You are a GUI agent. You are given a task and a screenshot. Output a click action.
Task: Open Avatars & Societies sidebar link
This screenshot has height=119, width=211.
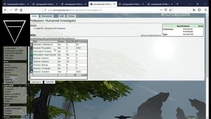(x=13, y=108)
